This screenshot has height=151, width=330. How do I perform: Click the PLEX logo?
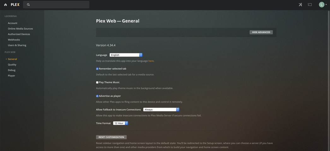[x=15, y=5]
